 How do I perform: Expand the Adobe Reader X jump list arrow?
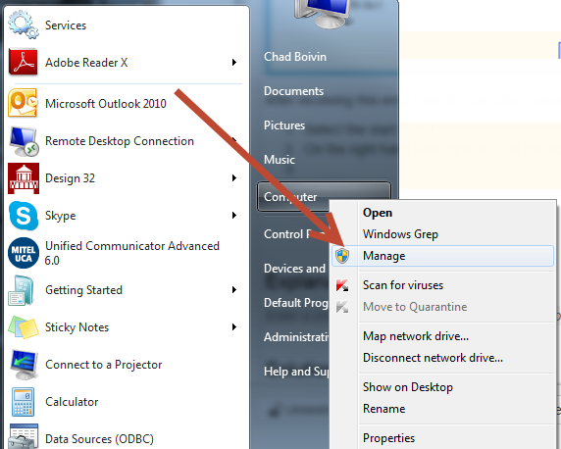click(234, 62)
